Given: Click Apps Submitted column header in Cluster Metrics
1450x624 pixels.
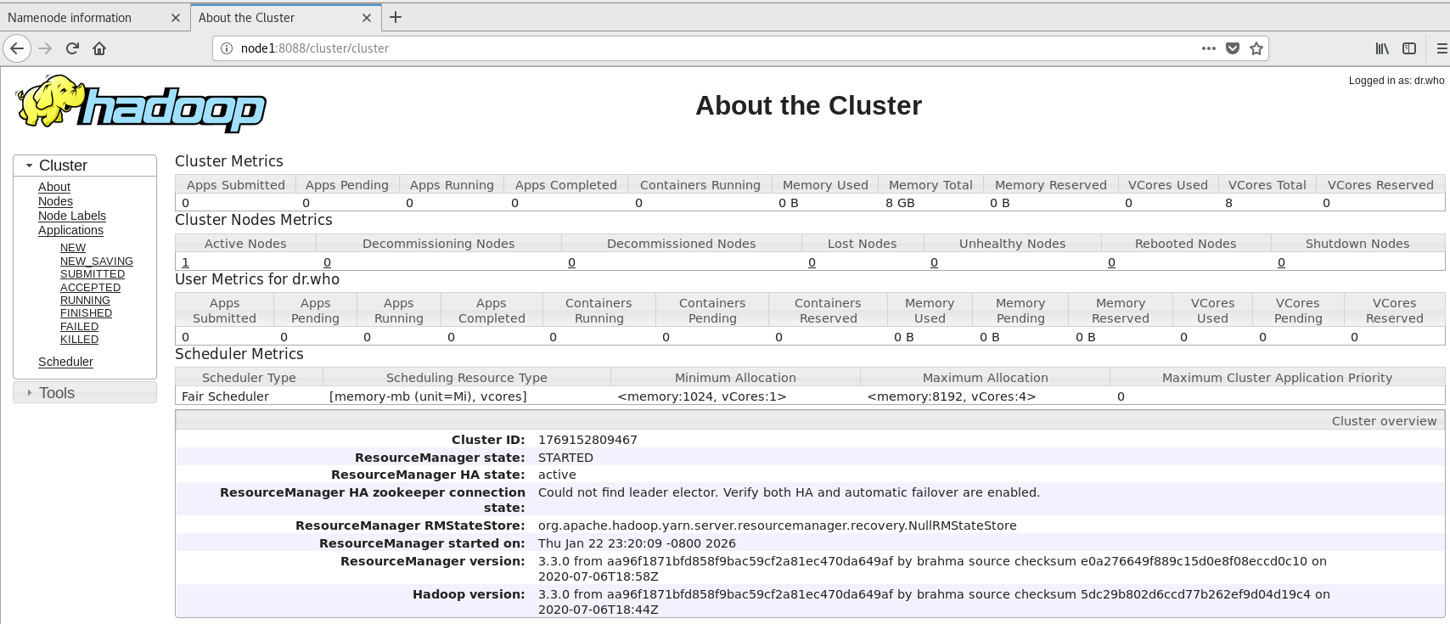Looking at the screenshot, I should pyautogui.click(x=235, y=185).
